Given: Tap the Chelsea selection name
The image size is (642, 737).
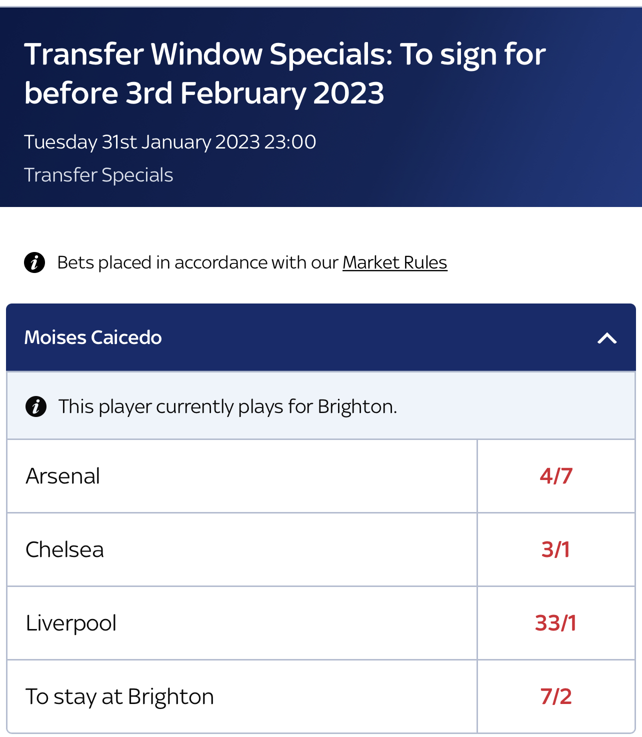Looking at the screenshot, I should (65, 549).
